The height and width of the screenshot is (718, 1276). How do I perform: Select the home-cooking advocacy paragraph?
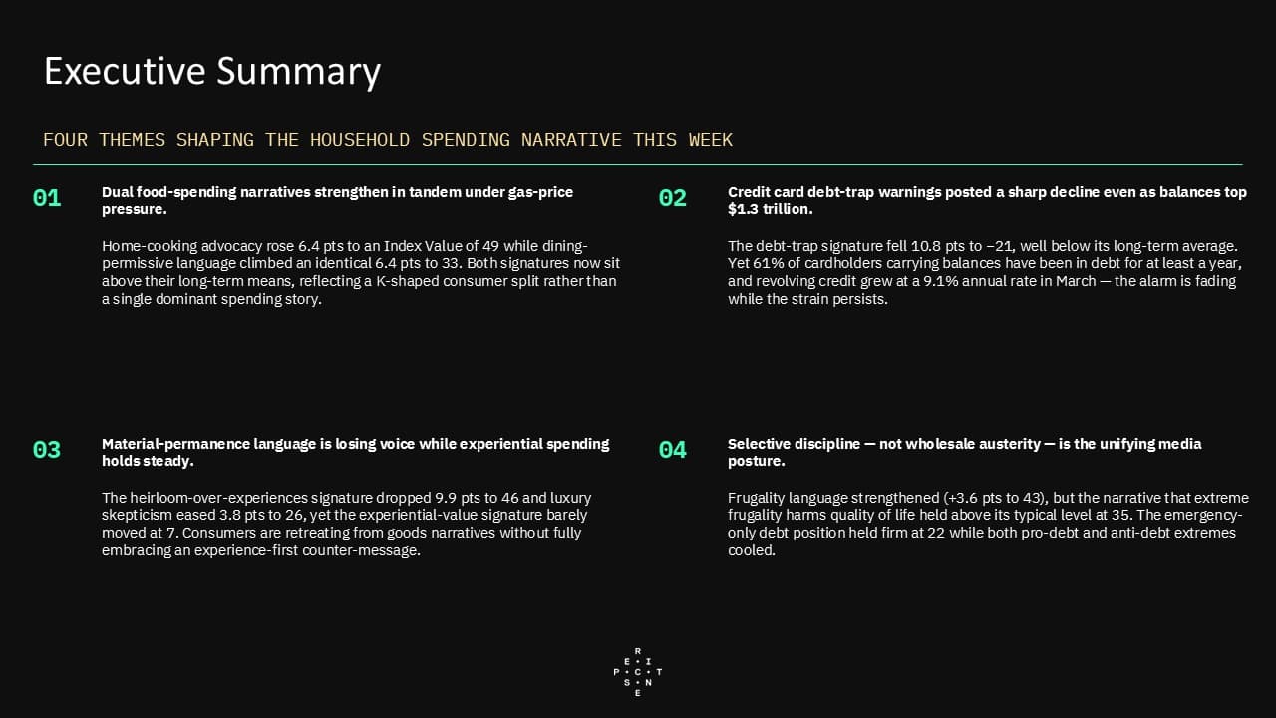coord(361,272)
